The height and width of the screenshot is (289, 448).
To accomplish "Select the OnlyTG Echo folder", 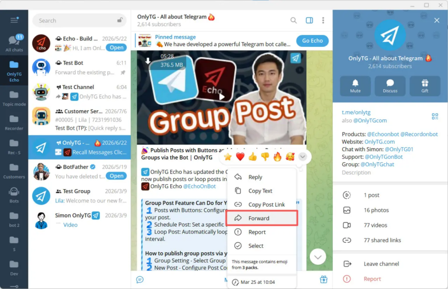I will pos(14,71).
